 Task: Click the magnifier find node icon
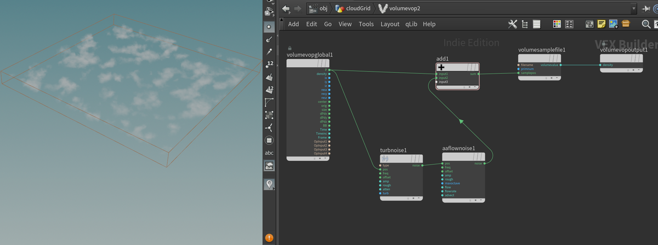click(646, 24)
